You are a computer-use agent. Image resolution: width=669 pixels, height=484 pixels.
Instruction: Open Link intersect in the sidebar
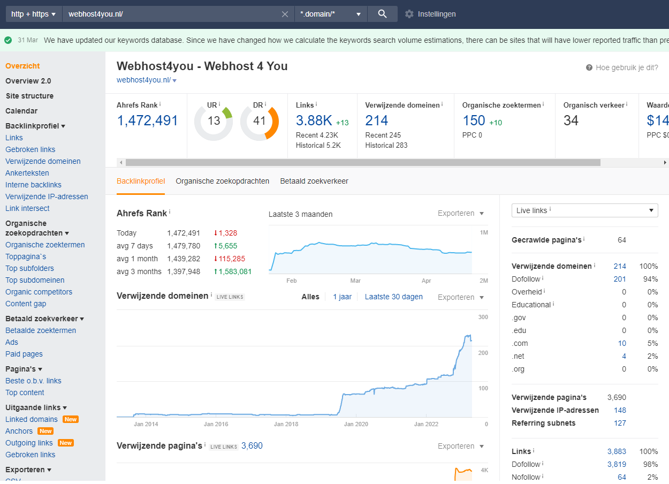pos(27,208)
